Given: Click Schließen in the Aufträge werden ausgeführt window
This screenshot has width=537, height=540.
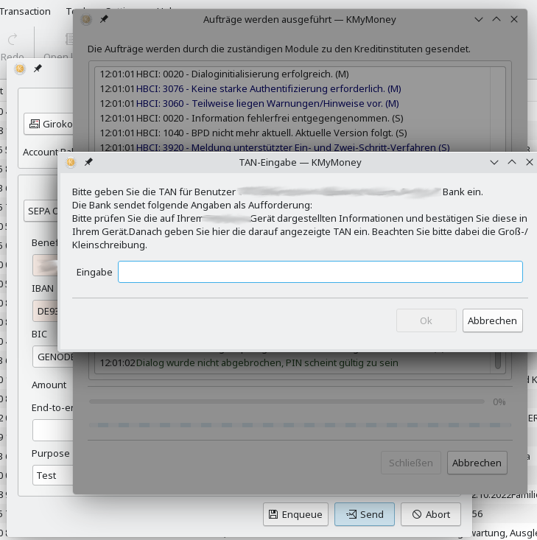Looking at the screenshot, I should click(411, 463).
